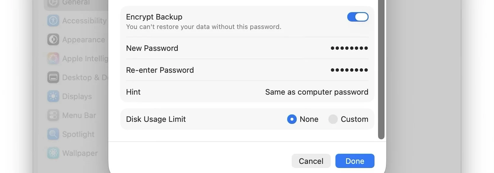
Task: Select None for Disk Usage Limit
Action: tap(292, 119)
